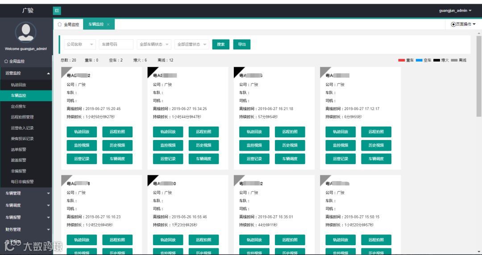Click the 广骏 title in header
Viewport: 482px width, 255px height.
coord(28,11)
